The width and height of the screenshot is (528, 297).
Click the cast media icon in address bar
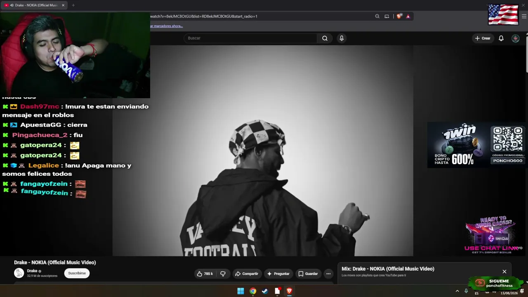point(387,16)
